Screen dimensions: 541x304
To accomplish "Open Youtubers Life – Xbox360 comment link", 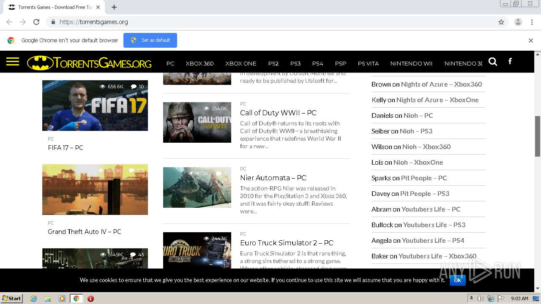I will [x=437, y=256].
